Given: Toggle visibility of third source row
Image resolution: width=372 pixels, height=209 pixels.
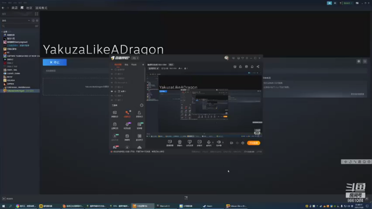Looking at the screenshot, I should [112, 78].
